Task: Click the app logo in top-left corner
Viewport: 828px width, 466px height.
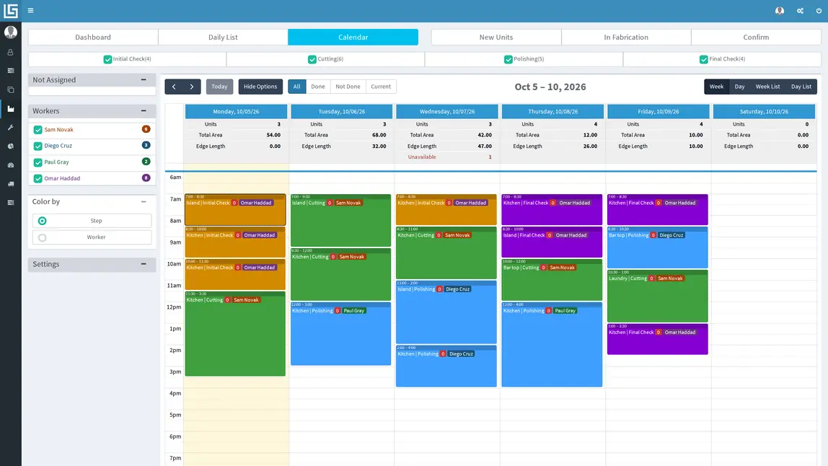Action: (x=11, y=11)
